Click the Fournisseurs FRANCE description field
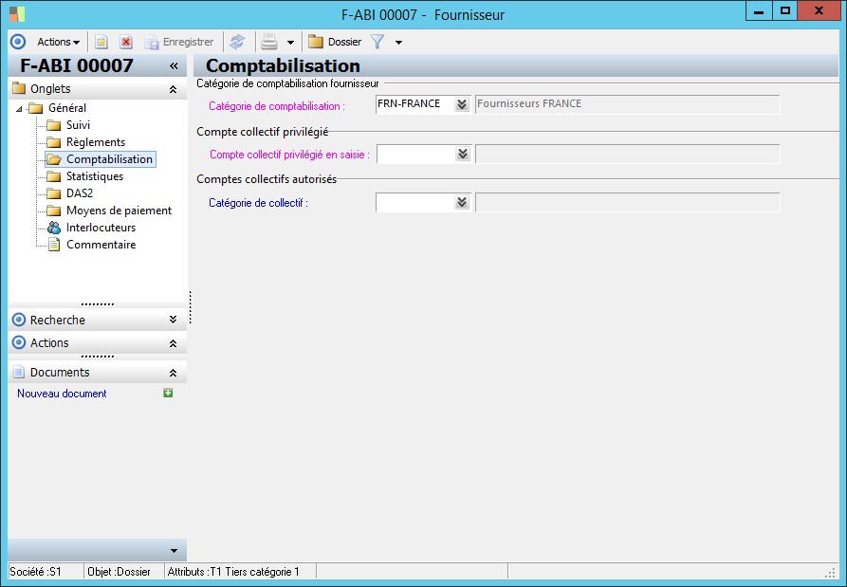The width and height of the screenshot is (847, 587). click(x=627, y=104)
